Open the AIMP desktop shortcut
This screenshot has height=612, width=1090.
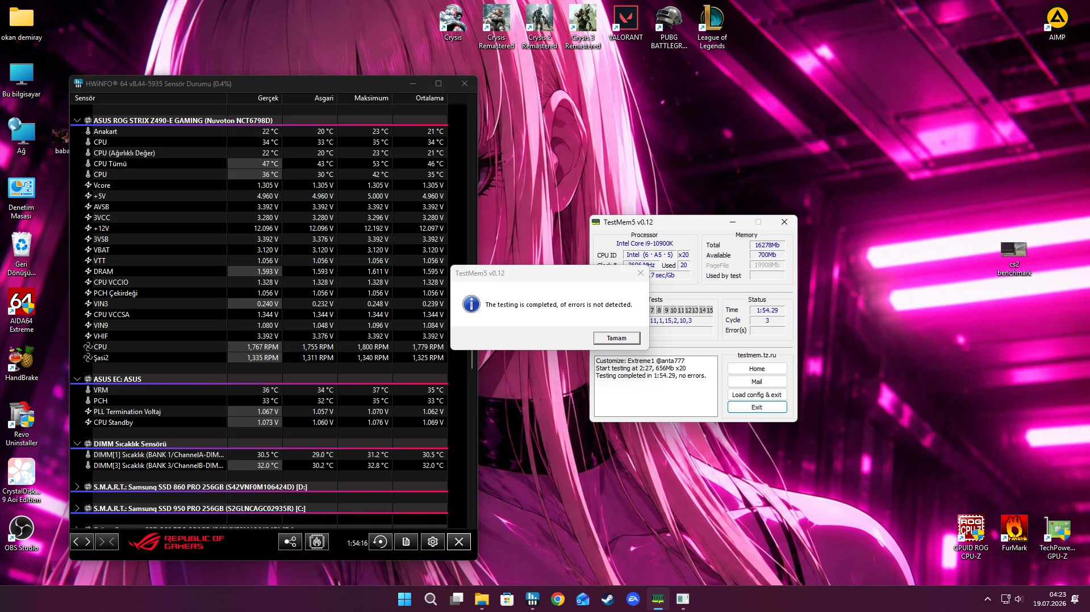pyautogui.click(x=1056, y=23)
